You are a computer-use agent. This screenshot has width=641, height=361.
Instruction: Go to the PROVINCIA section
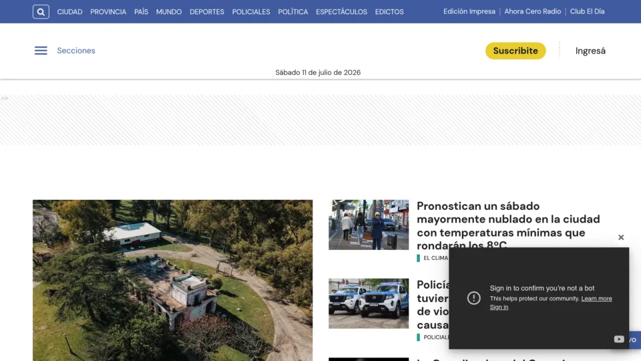click(x=108, y=12)
